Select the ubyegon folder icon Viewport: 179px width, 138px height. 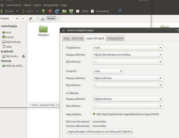tap(43, 29)
